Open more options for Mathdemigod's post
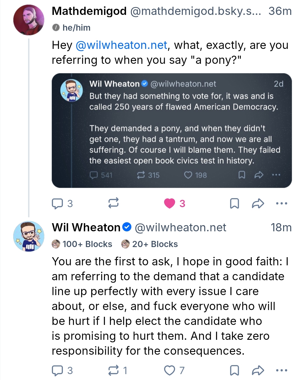The height and width of the screenshot is (380, 303). (282, 203)
